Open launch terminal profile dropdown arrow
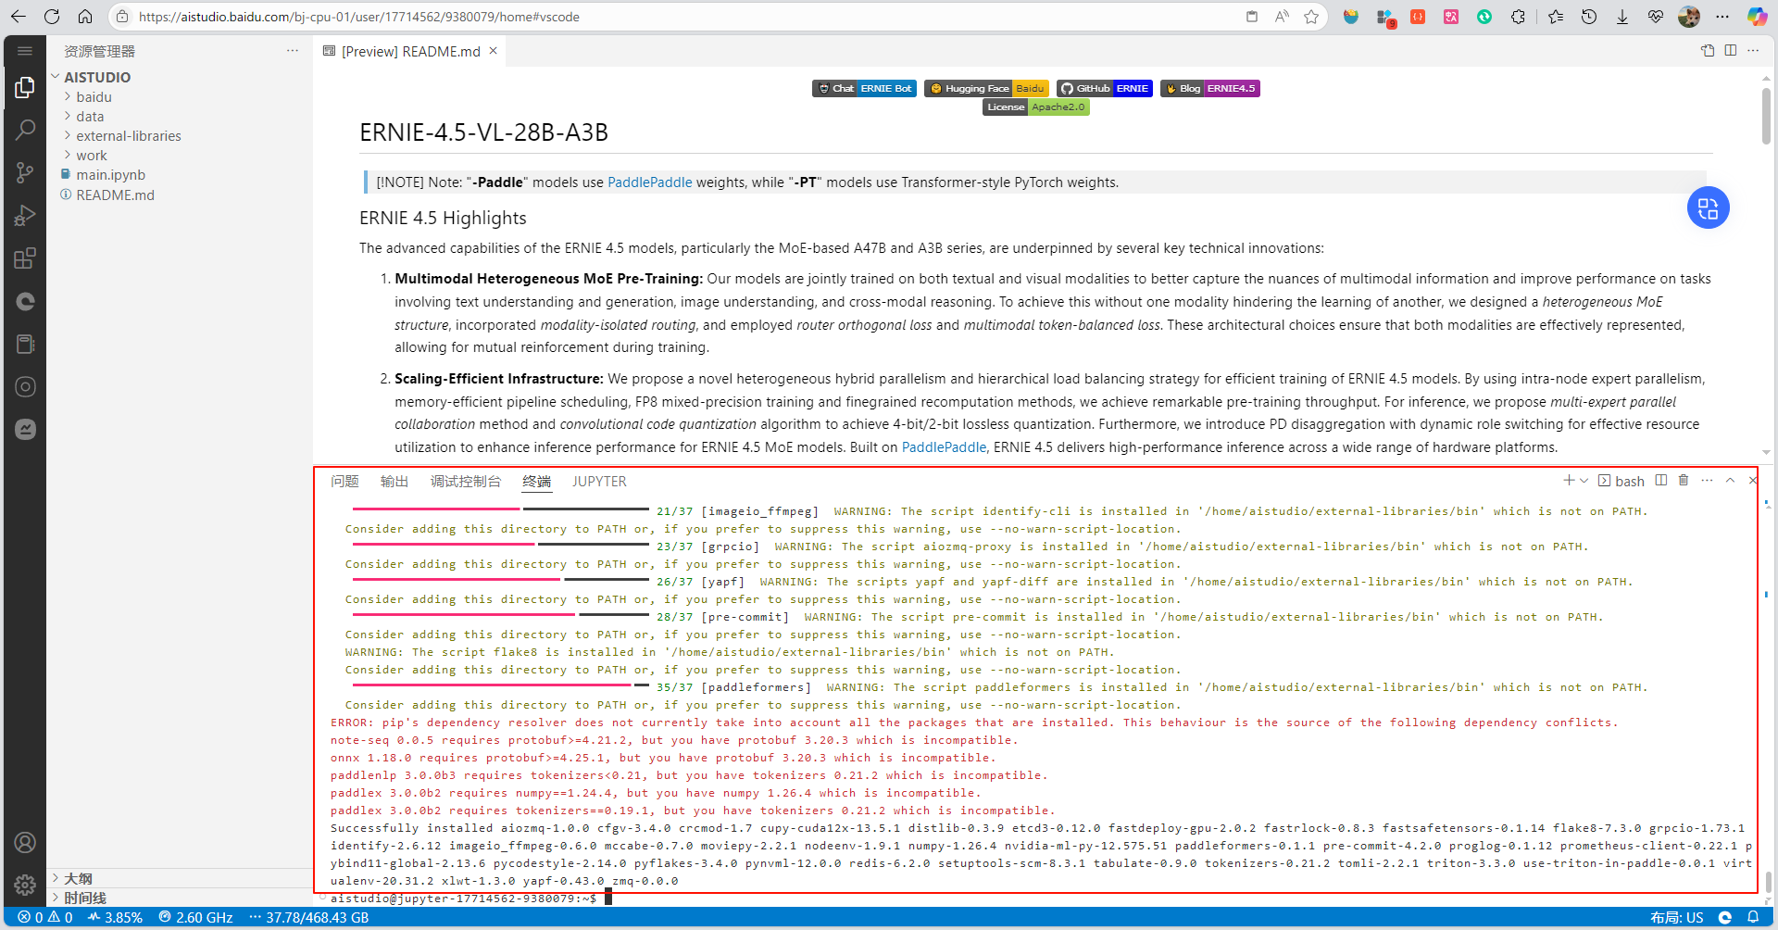The height and width of the screenshot is (930, 1778). coord(1584,481)
